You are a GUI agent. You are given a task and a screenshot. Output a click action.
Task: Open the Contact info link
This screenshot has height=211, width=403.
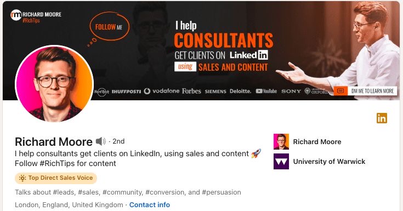(x=150, y=205)
